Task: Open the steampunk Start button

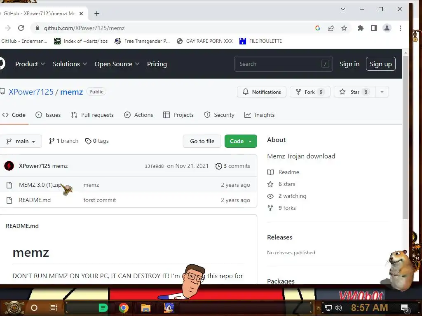Action: pos(14,307)
